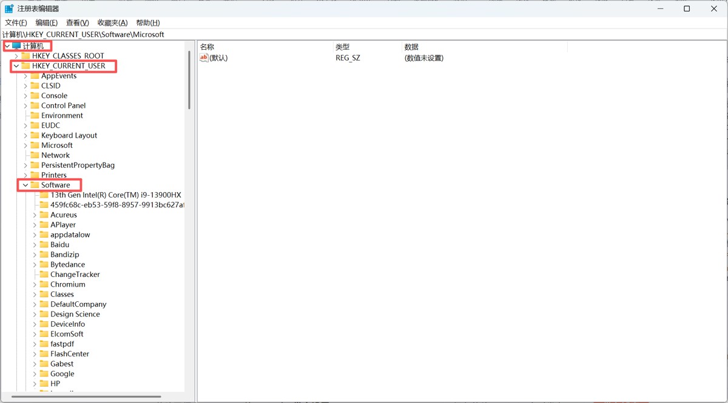The width and height of the screenshot is (728, 403).
Task: Click the folder icon next to Network
Action: 35,155
